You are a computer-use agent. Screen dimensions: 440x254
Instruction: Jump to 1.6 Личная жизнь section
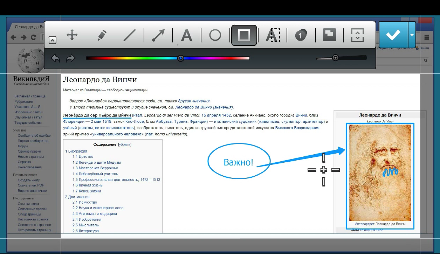(87, 185)
